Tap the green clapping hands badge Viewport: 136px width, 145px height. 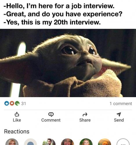click(17, 103)
